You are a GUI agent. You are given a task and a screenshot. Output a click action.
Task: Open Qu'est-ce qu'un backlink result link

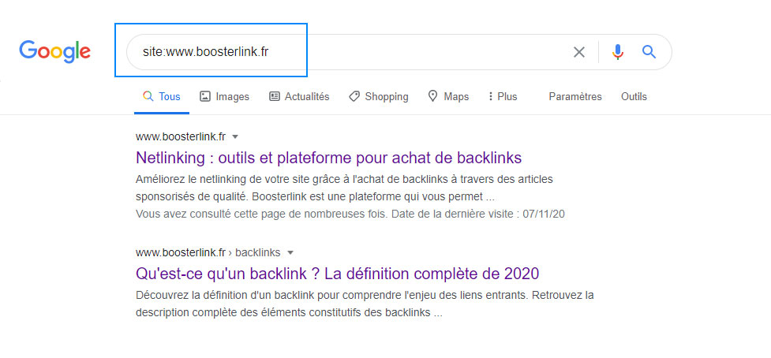click(337, 273)
